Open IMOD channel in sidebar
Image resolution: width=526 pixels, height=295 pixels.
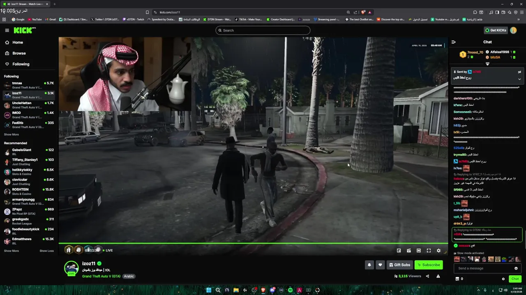point(29,115)
